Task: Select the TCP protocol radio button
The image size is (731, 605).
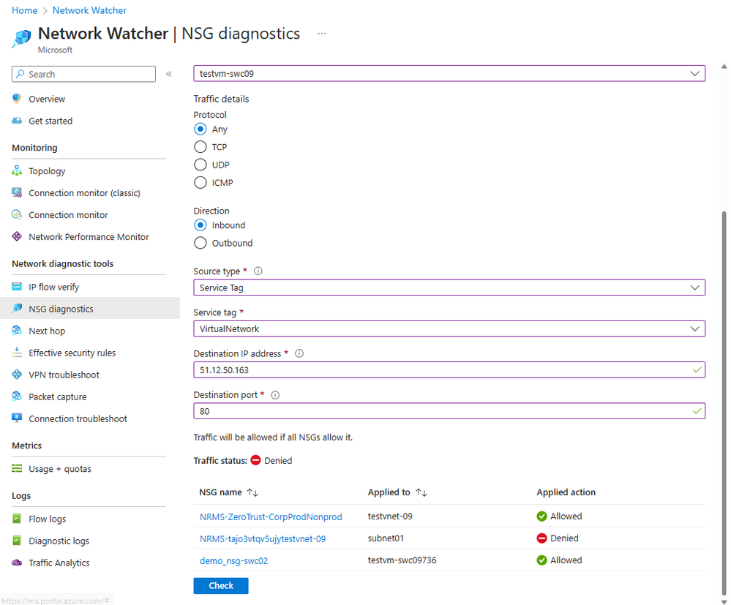Action: (x=200, y=147)
